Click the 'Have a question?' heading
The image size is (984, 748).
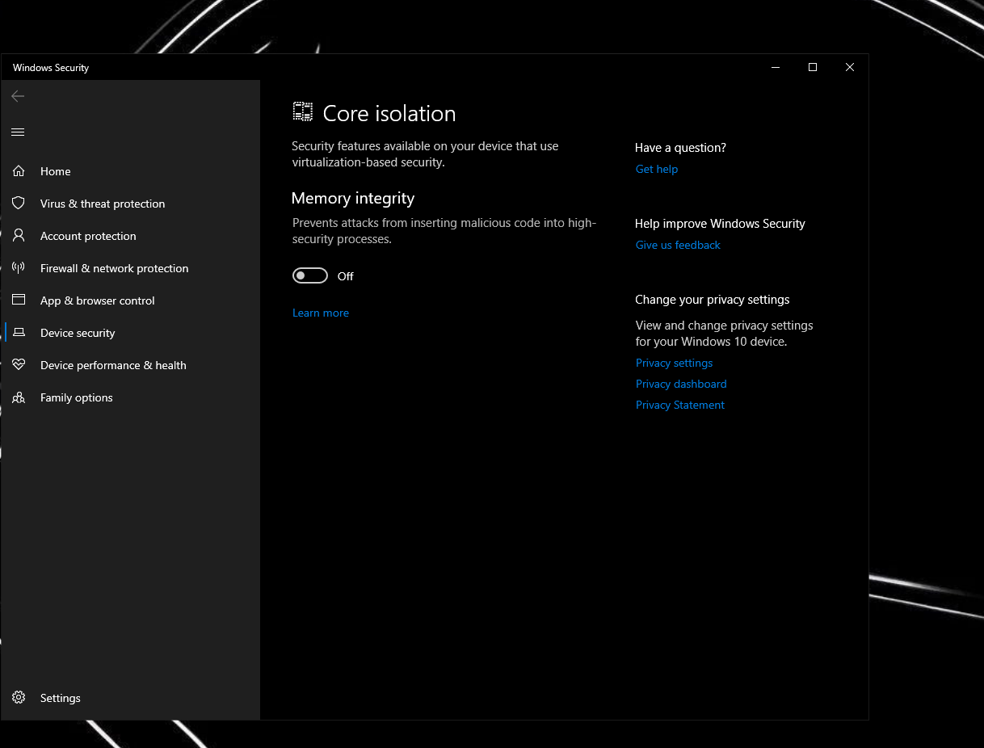click(x=680, y=148)
